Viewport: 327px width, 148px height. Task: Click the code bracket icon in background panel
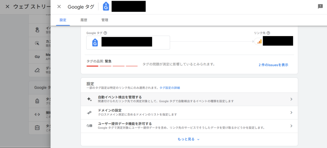pyautogui.click(x=37, y=128)
